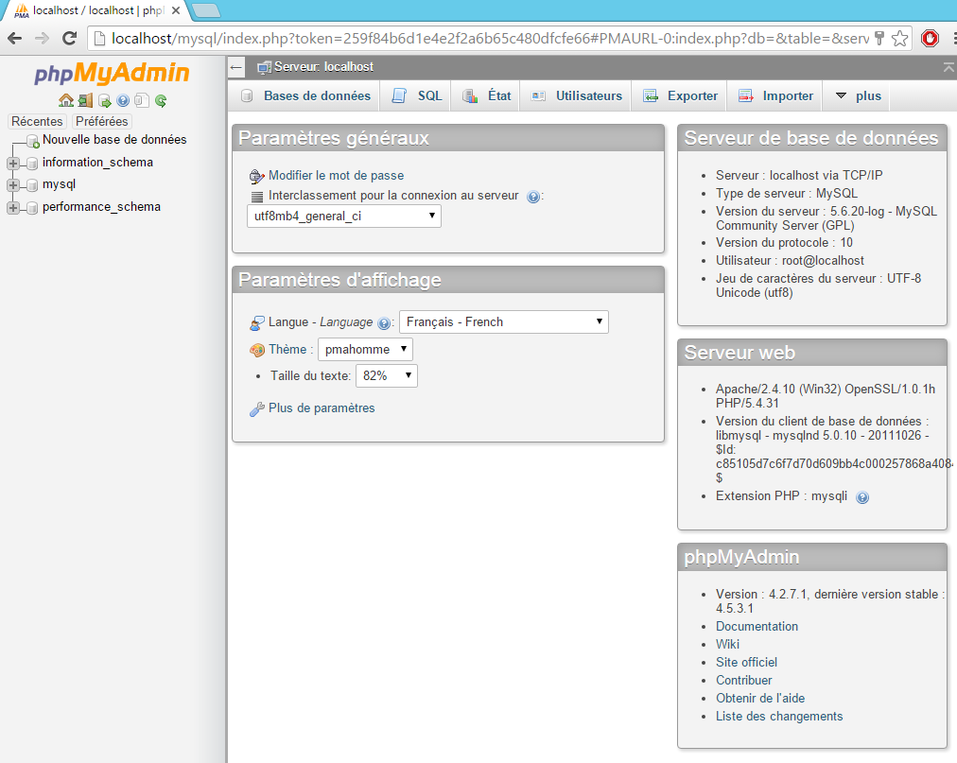Click the key icon beside Modifier le mot de passe
Screen dimensions: 957x763
pyautogui.click(x=257, y=177)
